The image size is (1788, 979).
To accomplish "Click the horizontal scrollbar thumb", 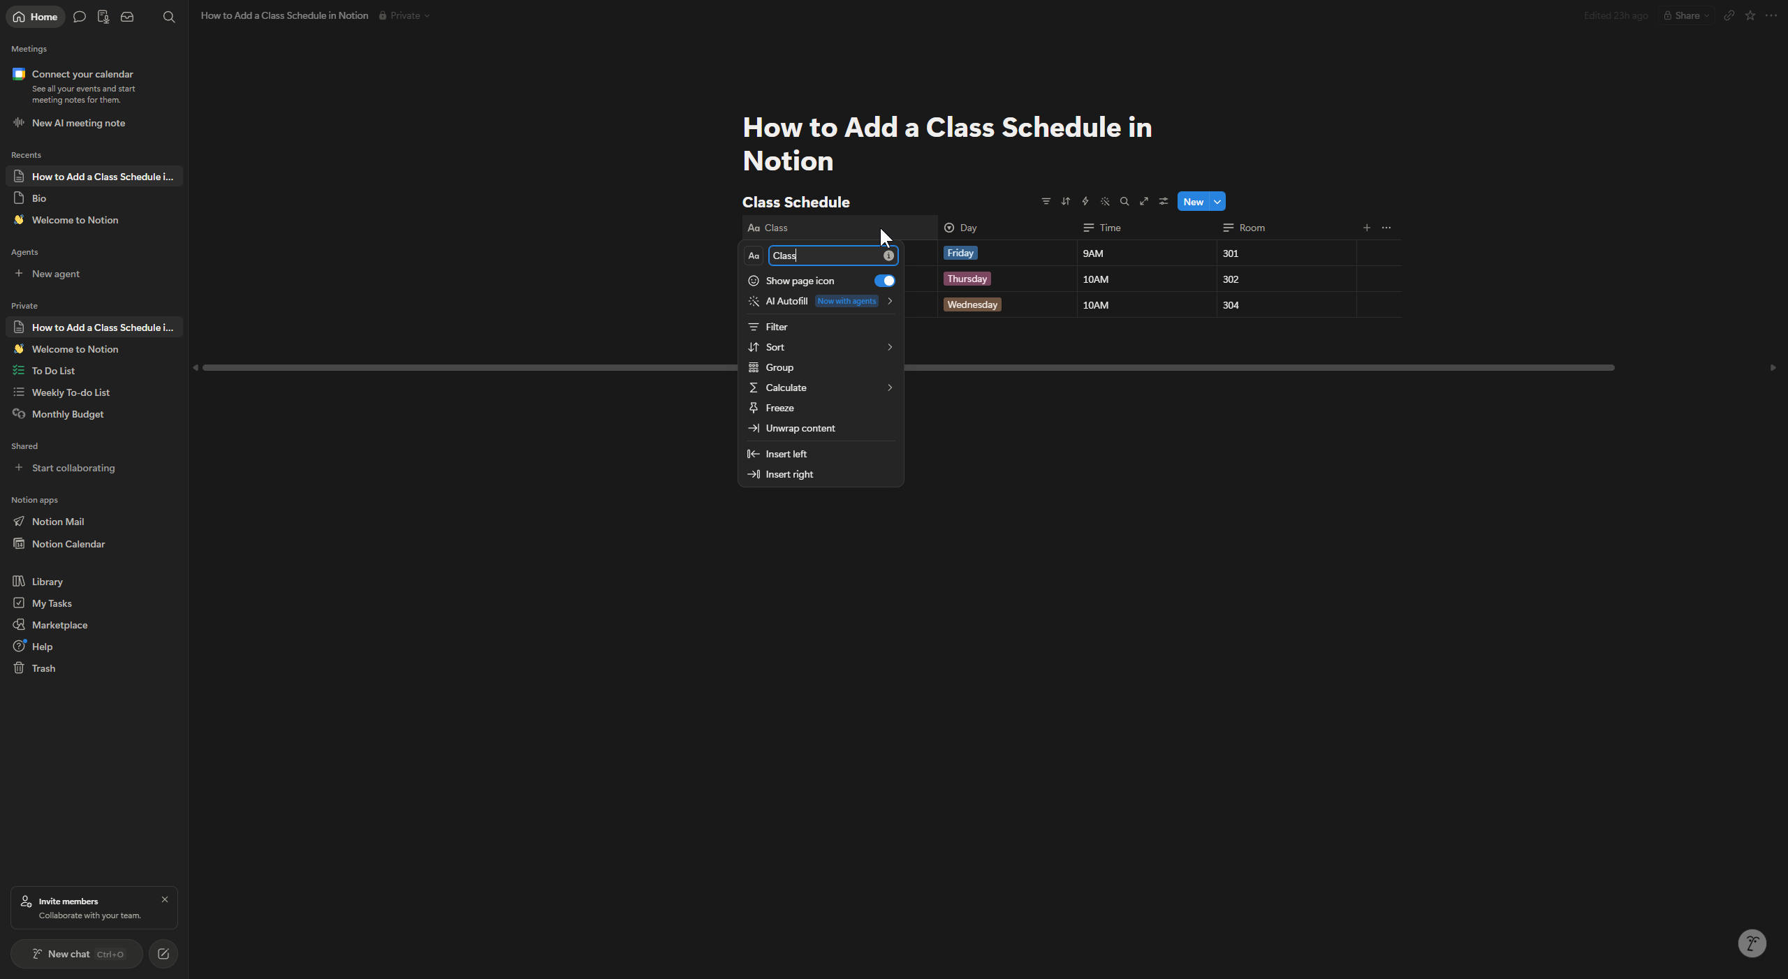I will point(908,367).
